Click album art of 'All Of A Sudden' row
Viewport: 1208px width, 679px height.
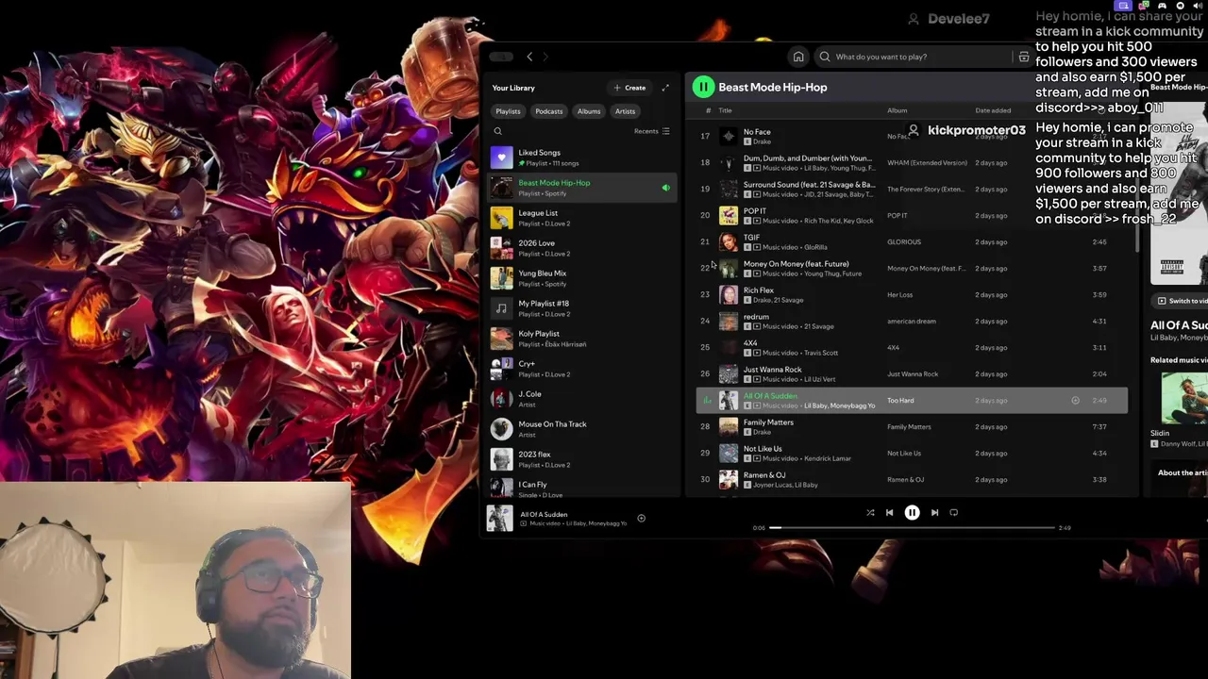tap(729, 400)
